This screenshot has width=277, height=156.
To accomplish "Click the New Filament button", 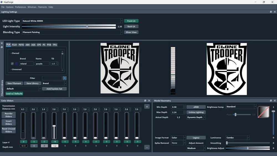I will pos(14,83).
